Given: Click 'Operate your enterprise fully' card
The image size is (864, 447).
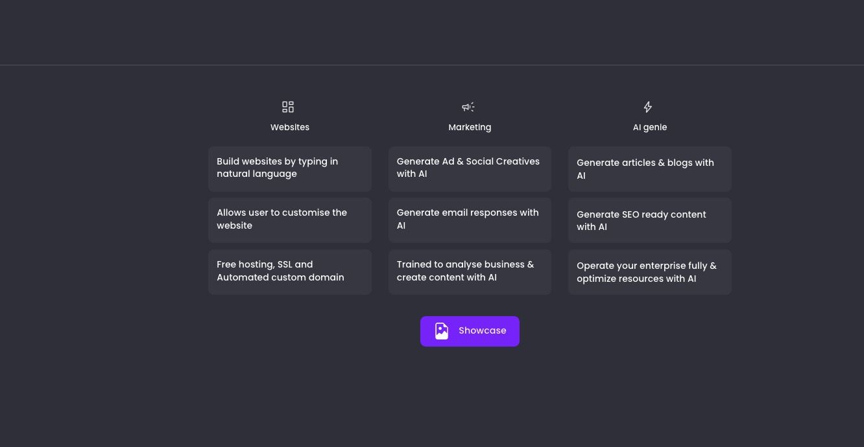Looking at the screenshot, I should (x=649, y=272).
